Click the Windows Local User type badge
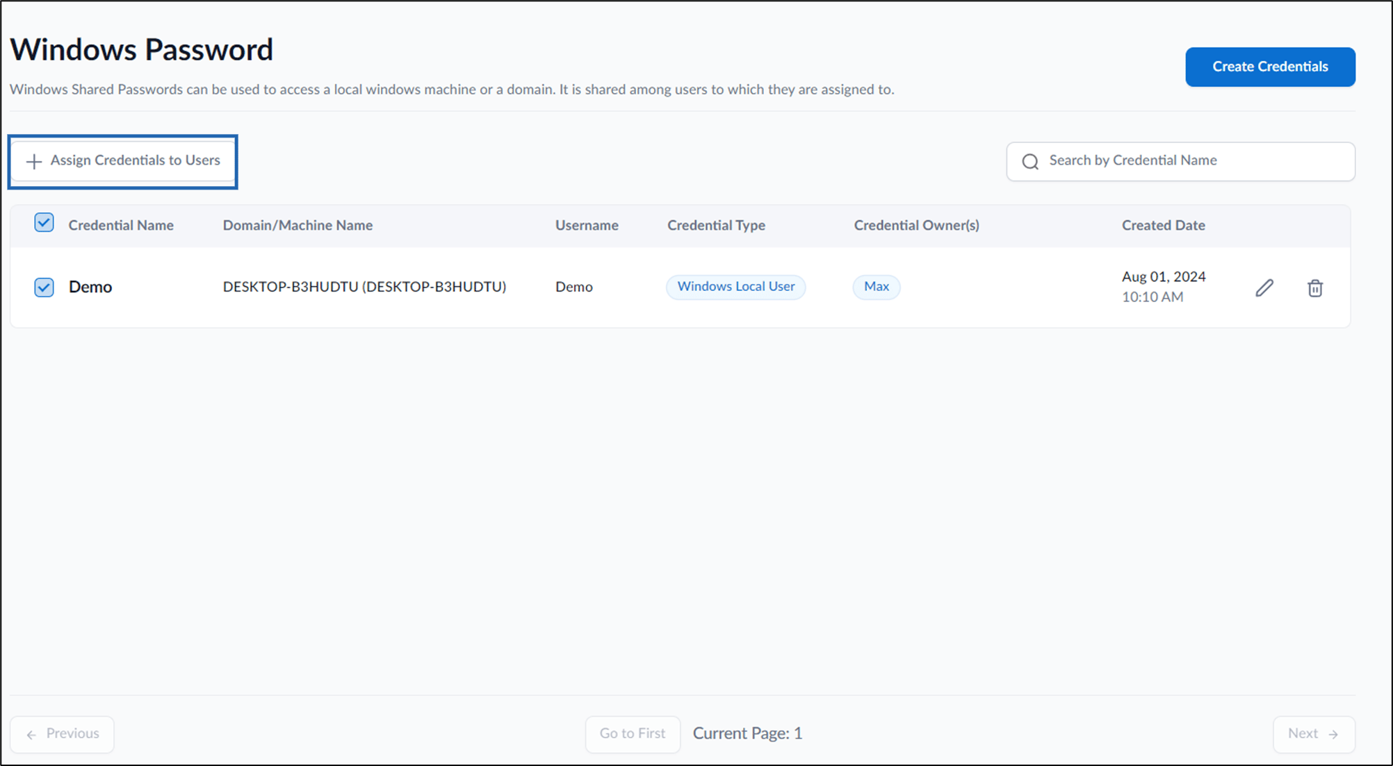The image size is (1393, 766). [x=736, y=287]
